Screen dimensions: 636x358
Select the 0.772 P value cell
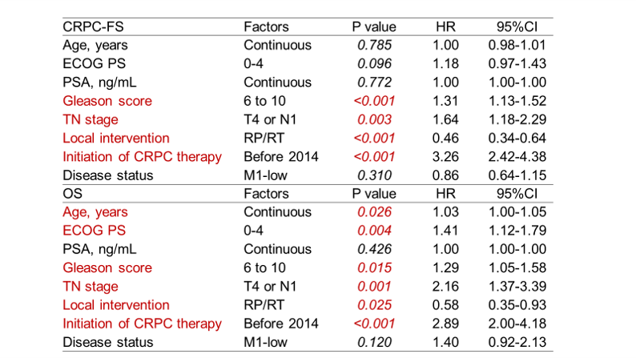click(x=374, y=82)
